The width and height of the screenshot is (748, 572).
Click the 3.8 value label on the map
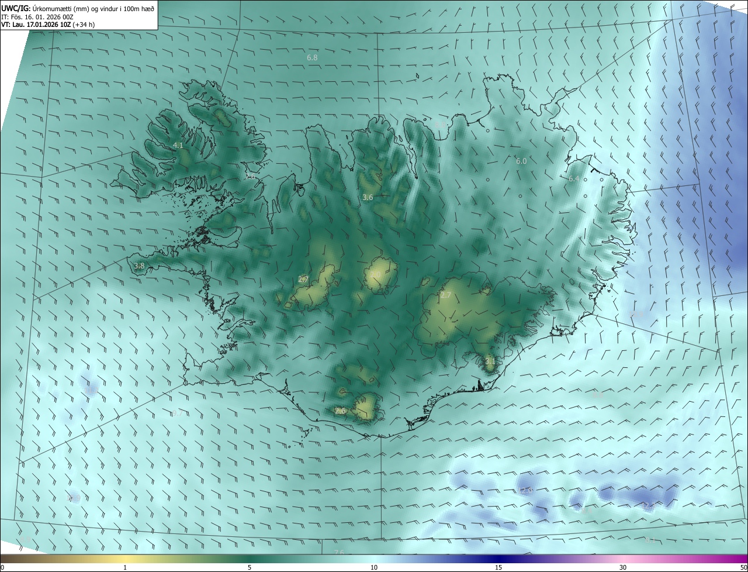[139, 266]
